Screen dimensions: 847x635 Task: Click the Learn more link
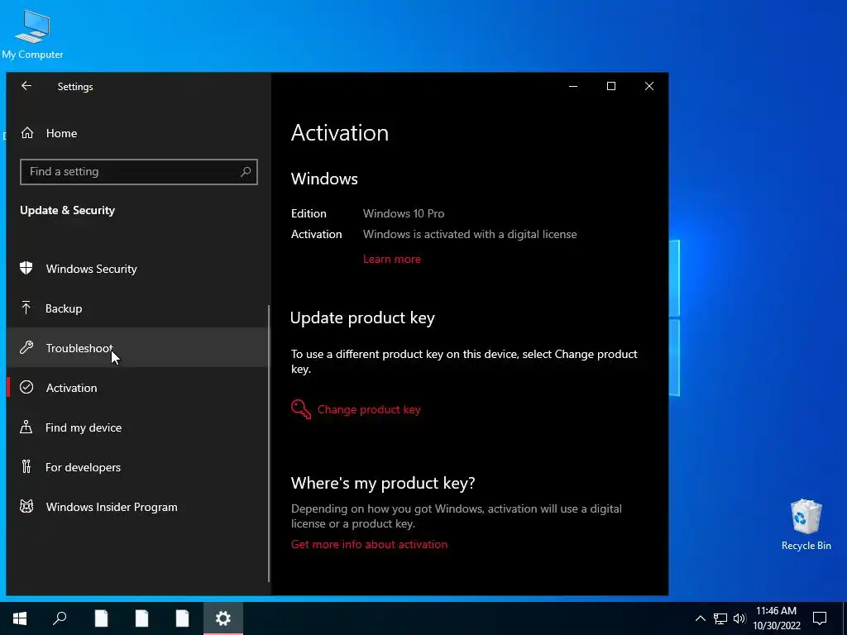tap(391, 259)
